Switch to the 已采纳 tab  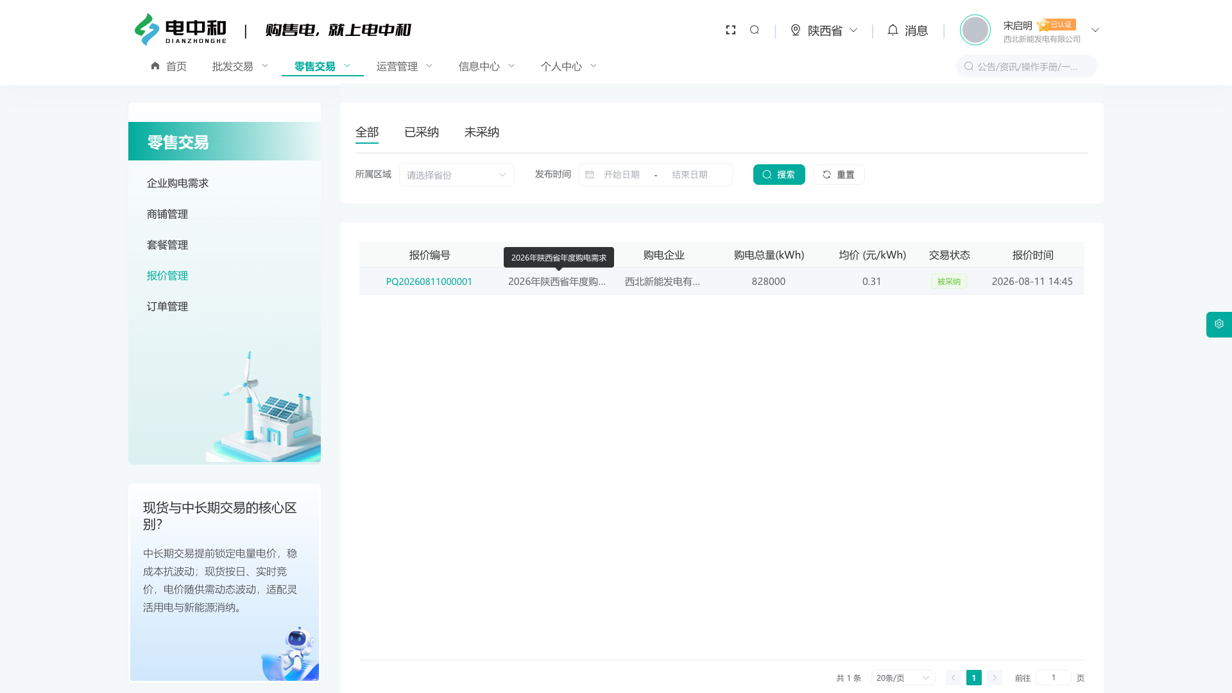tap(422, 132)
